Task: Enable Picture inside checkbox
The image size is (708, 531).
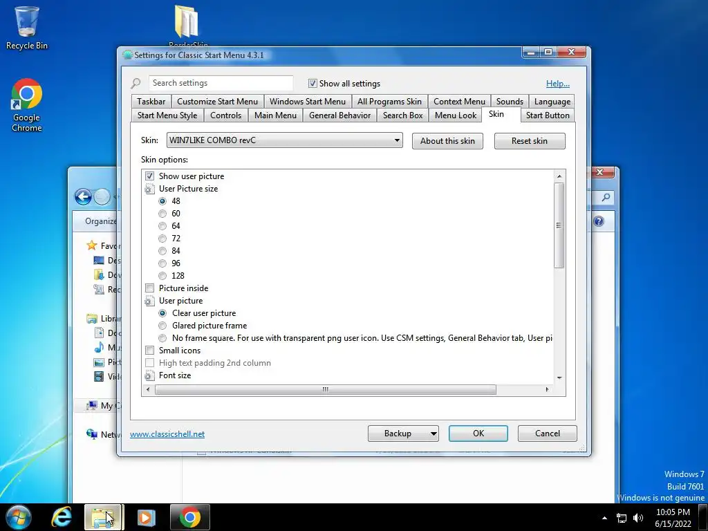Action: pyautogui.click(x=149, y=288)
